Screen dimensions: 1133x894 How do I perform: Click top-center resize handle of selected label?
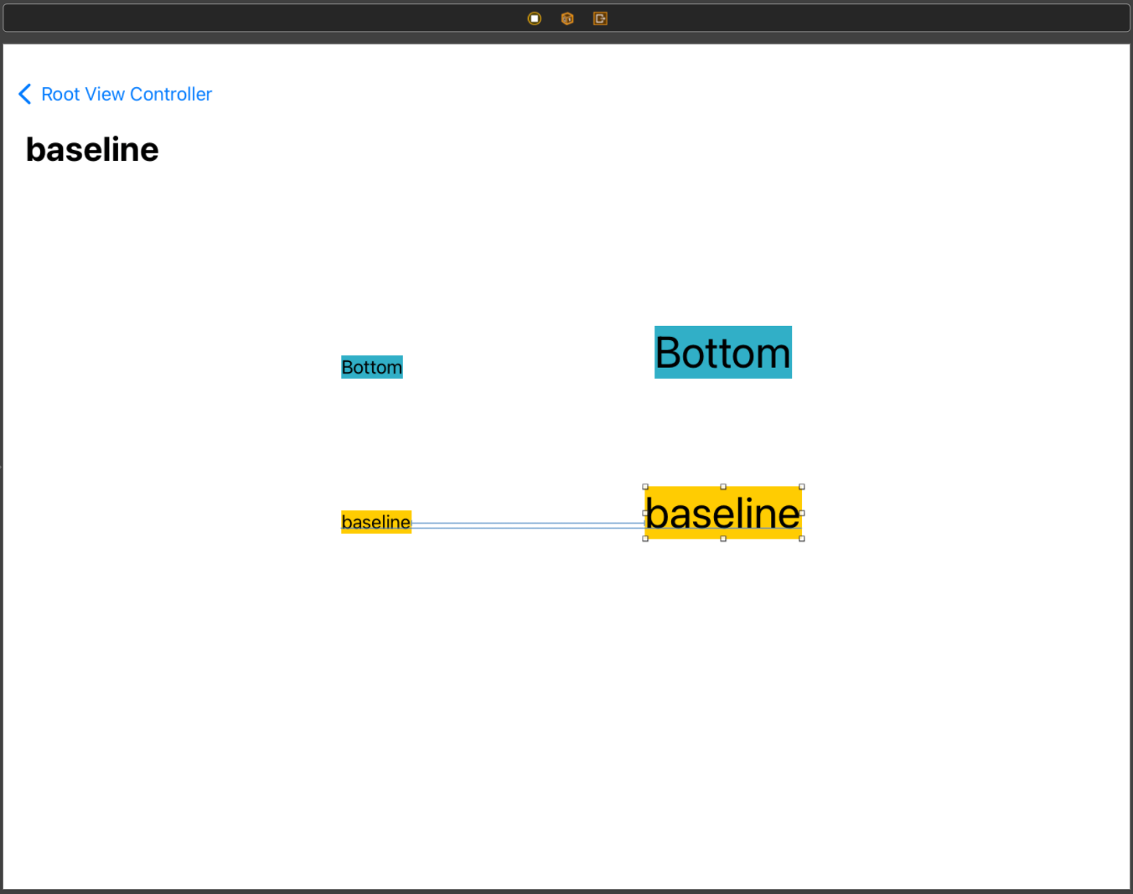coord(723,487)
